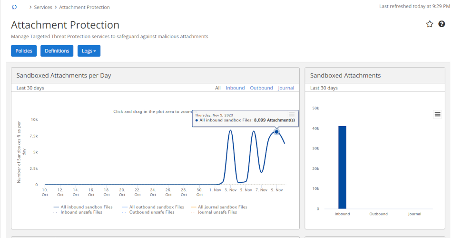Click the Sandboxed Attachments per Day heading

[x=64, y=75]
